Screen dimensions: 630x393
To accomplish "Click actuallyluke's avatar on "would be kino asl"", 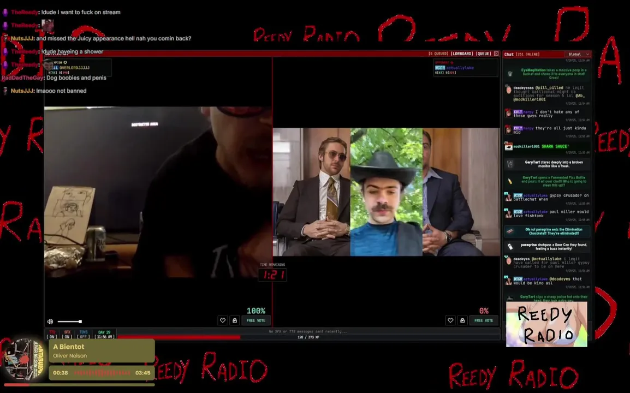I will [x=508, y=281].
